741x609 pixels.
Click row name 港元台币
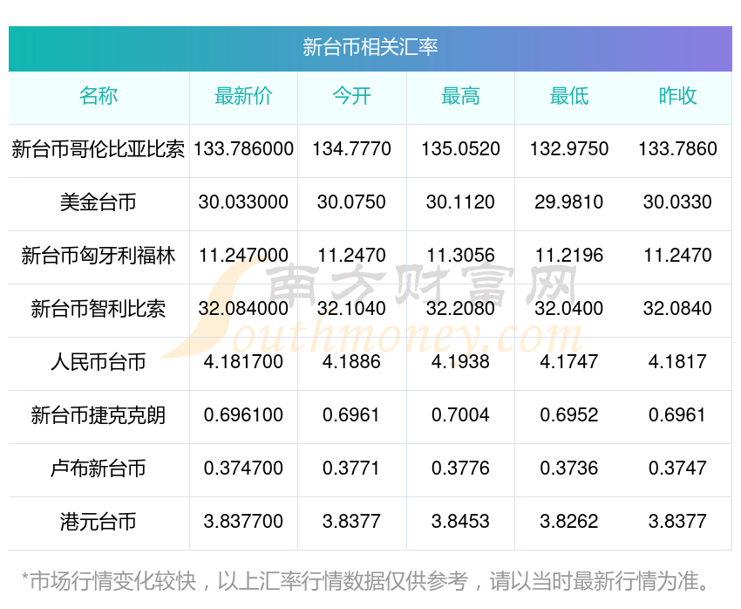tap(99, 522)
